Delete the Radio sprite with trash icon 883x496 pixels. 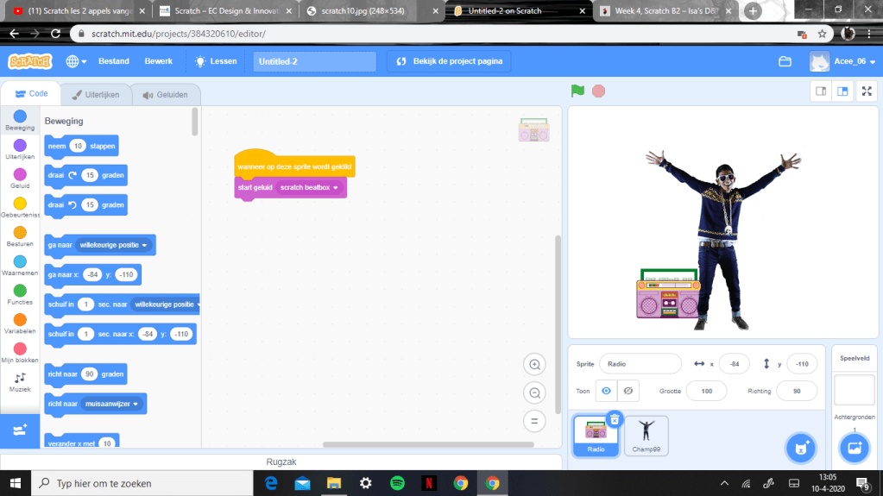pyautogui.click(x=614, y=419)
